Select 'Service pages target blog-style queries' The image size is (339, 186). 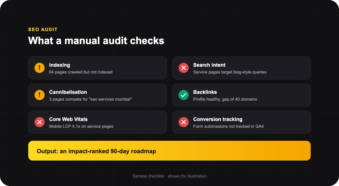(x=230, y=72)
